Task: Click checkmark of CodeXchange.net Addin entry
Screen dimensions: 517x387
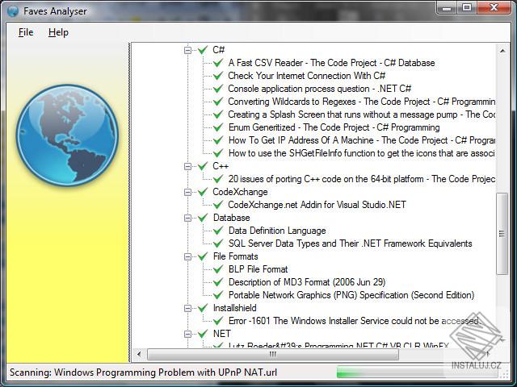Action: [218, 205]
